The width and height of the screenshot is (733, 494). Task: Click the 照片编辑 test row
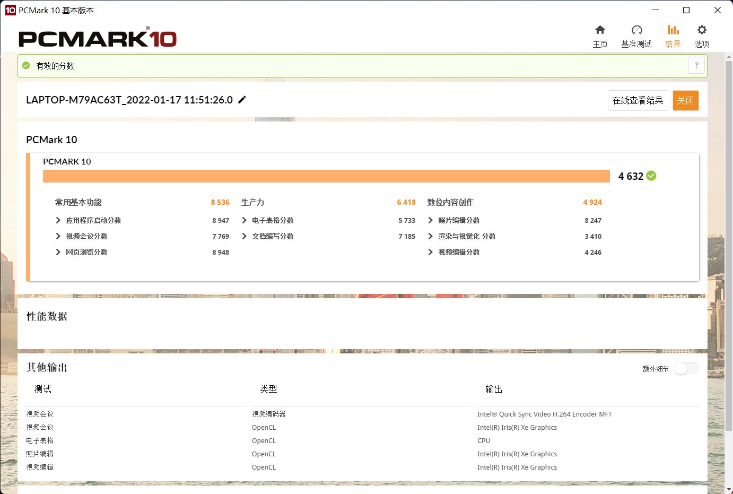click(x=40, y=454)
